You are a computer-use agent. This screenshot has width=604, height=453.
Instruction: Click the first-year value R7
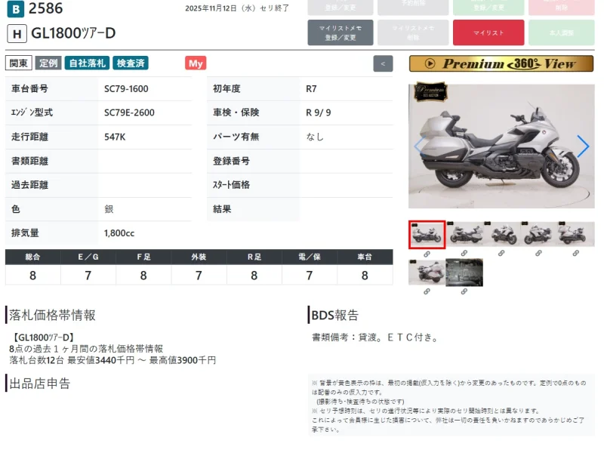click(311, 89)
